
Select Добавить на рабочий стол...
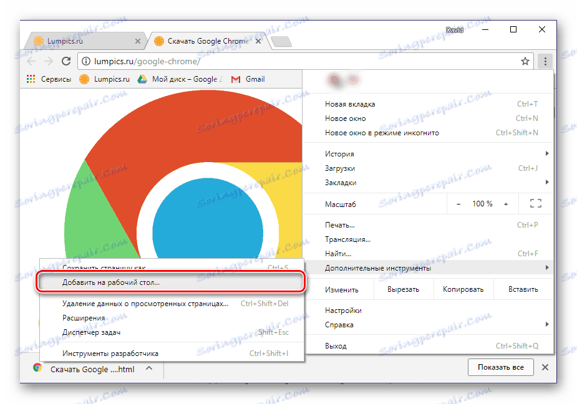coord(172,282)
